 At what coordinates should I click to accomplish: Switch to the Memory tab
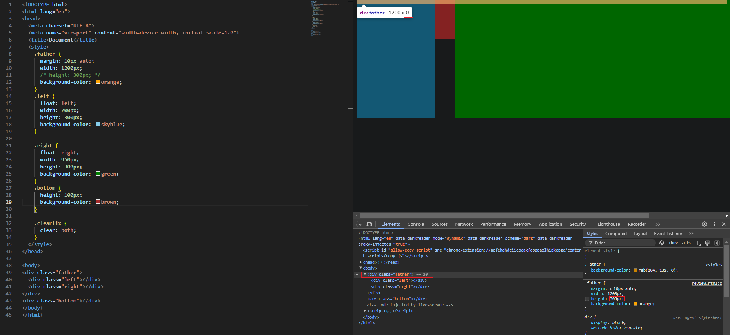click(522, 224)
